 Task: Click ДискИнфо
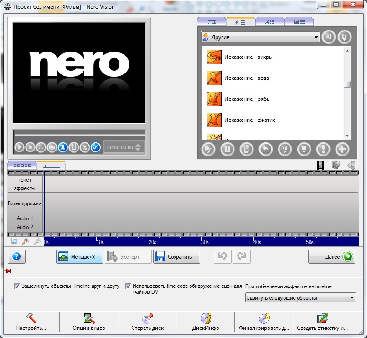pyautogui.click(x=206, y=322)
